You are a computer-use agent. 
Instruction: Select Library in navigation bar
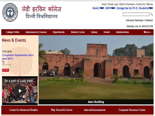94,32
